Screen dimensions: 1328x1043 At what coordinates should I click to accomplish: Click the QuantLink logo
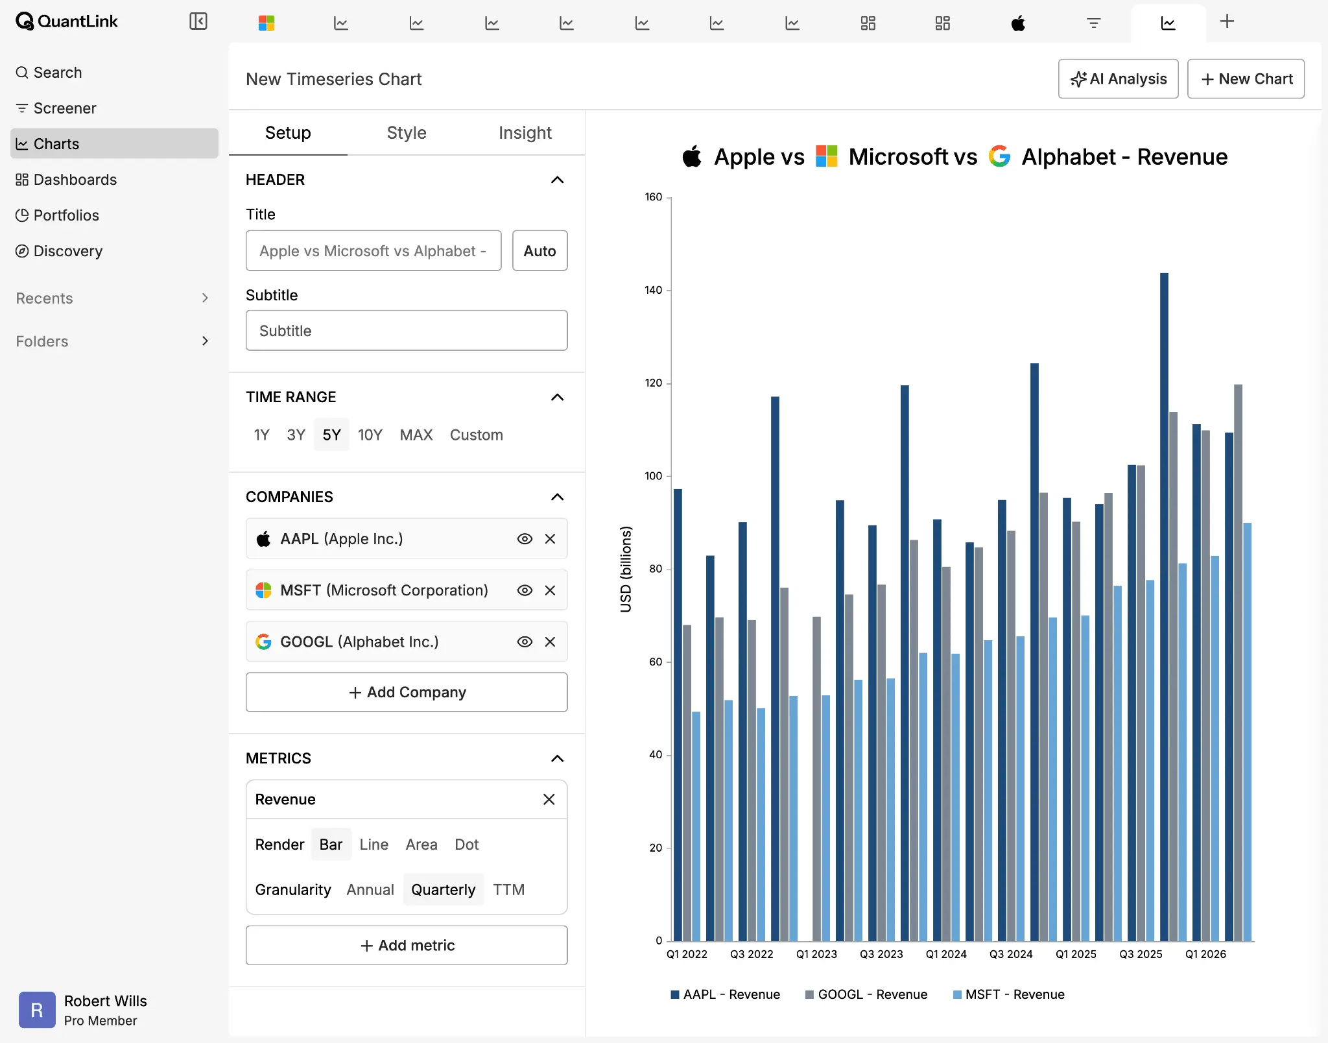click(67, 21)
